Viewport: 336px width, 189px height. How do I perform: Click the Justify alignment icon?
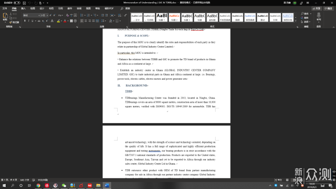pyautogui.click(x=93, y=21)
